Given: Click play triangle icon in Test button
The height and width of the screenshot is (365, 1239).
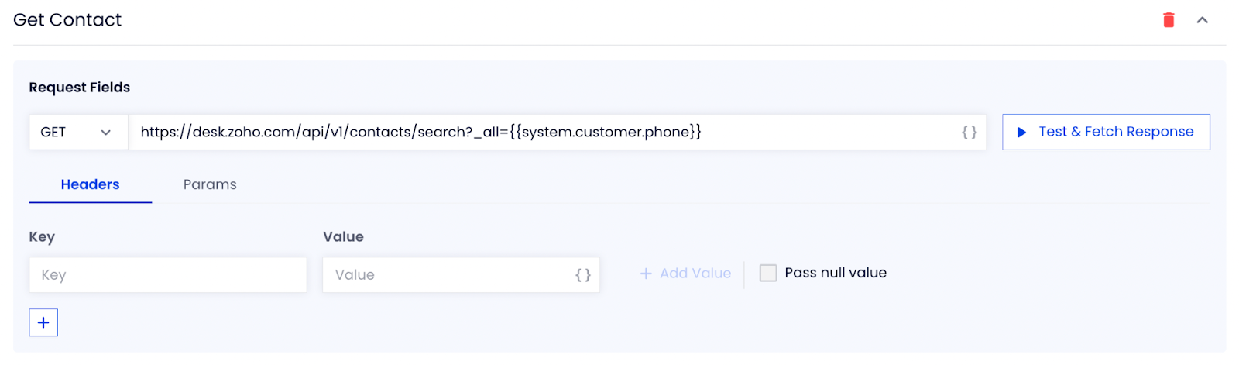Looking at the screenshot, I should pyautogui.click(x=1021, y=133).
